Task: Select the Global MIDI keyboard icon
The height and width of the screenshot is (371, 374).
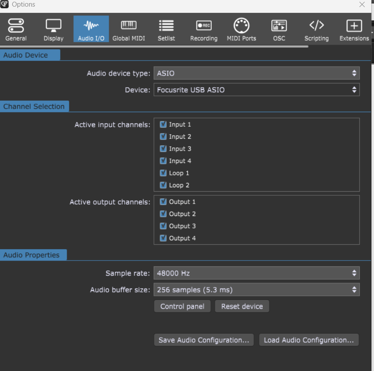Action: pyautogui.click(x=129, y=26)
